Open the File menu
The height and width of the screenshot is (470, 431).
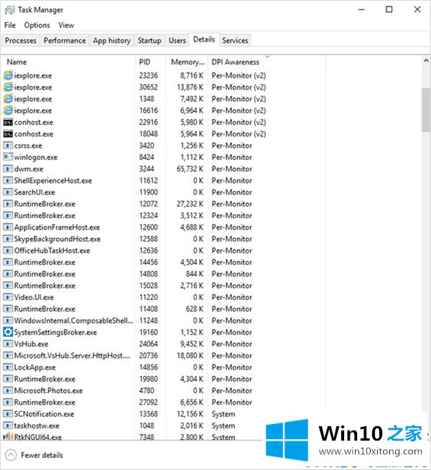(x=10, y=25)
